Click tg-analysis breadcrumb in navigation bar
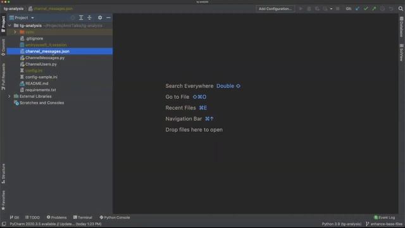 [x=13, y=8]
